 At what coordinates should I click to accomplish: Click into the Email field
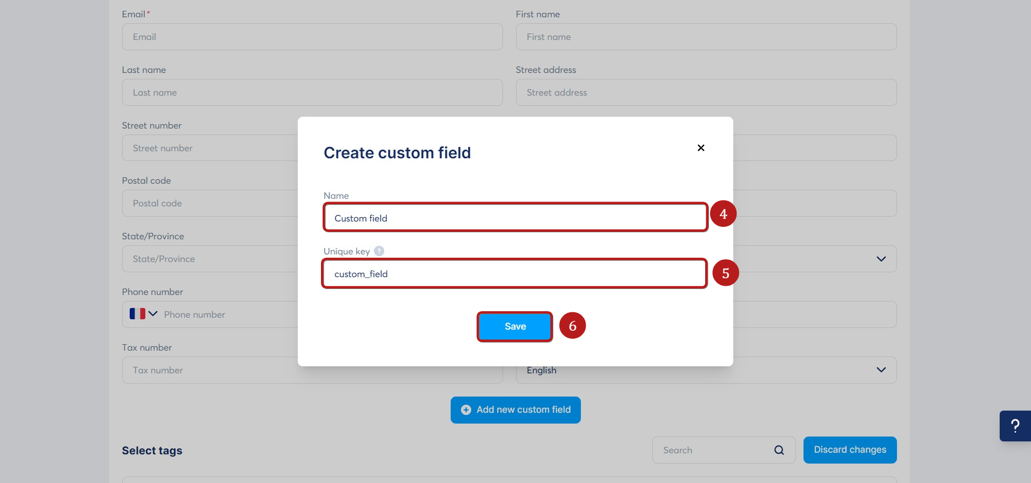(312, 37)
